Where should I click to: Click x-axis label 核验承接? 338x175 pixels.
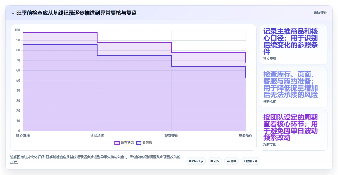point(97,136)
